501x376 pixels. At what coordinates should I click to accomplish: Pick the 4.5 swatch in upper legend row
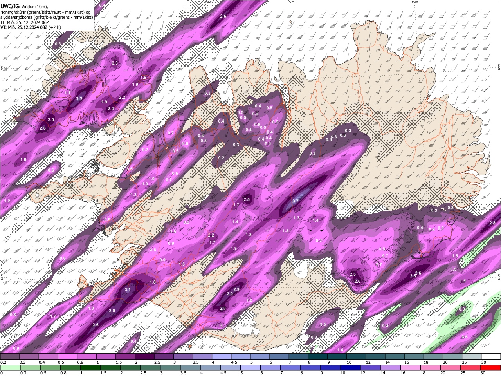pos(240,357)
